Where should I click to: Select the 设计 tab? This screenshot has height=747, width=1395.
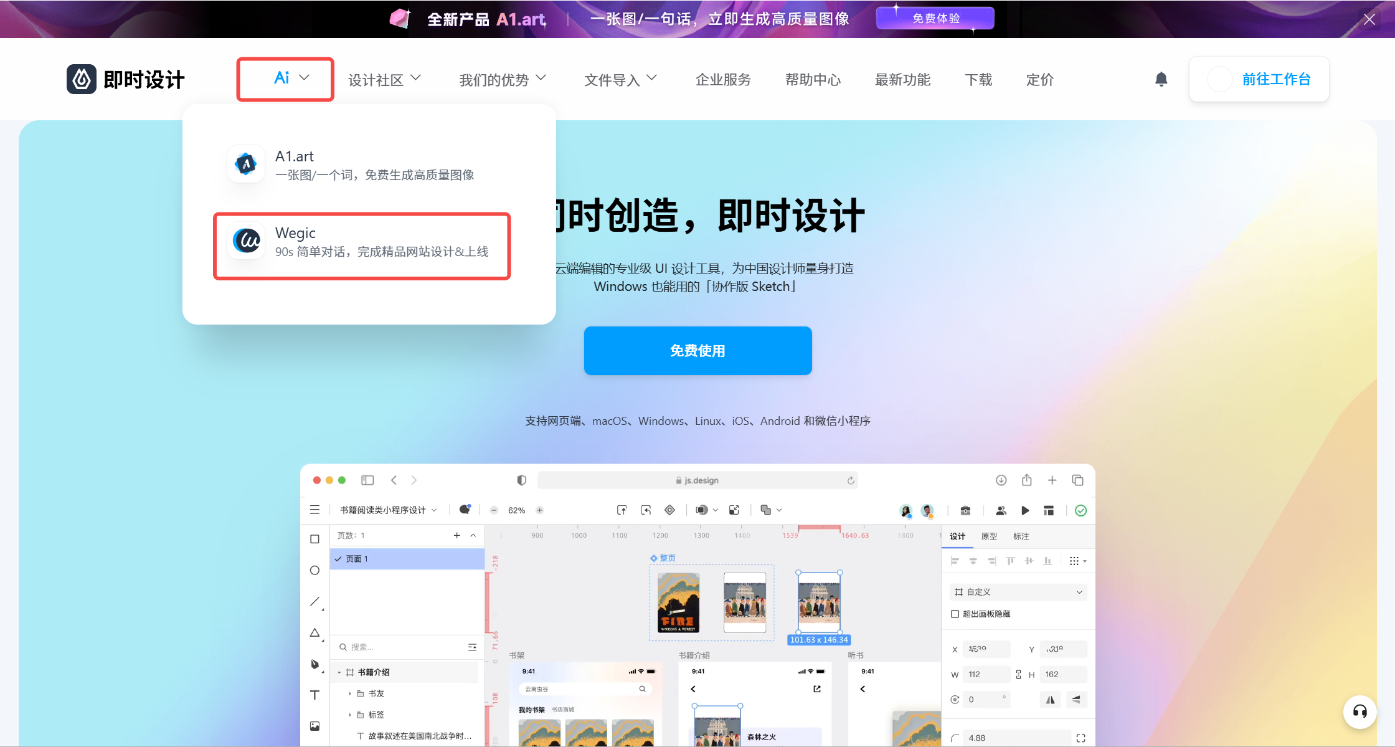(957, 536)
